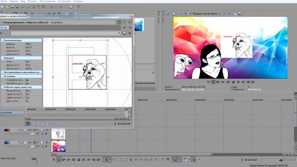Click the Частота rate slider handle

tap(34, 159)
